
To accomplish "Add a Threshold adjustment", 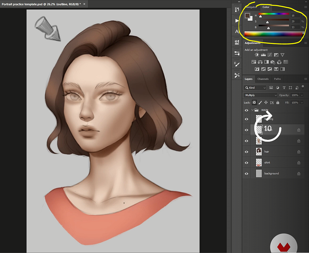I will click(270, 69).
